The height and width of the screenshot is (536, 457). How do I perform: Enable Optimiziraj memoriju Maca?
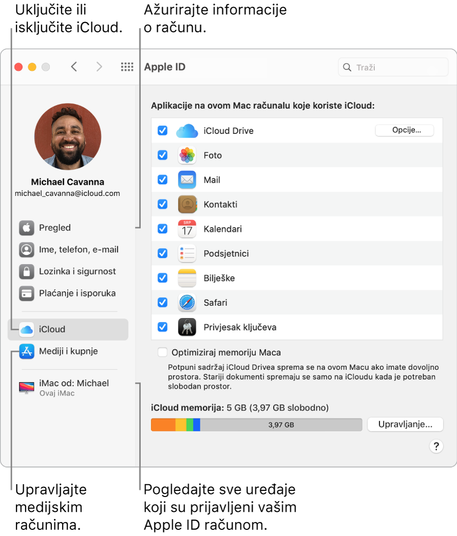click(162, 352)
